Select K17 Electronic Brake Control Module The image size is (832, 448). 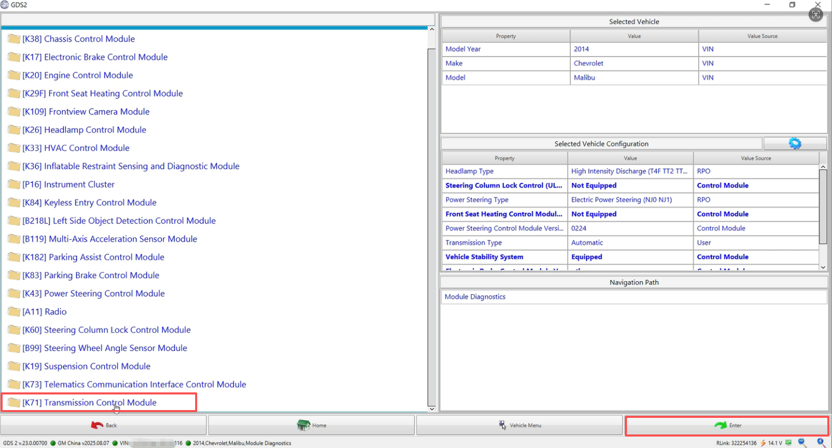click(x=95, y=57)
